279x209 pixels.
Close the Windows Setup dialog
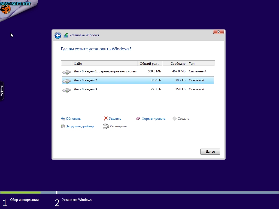click(x=218, y=32)
